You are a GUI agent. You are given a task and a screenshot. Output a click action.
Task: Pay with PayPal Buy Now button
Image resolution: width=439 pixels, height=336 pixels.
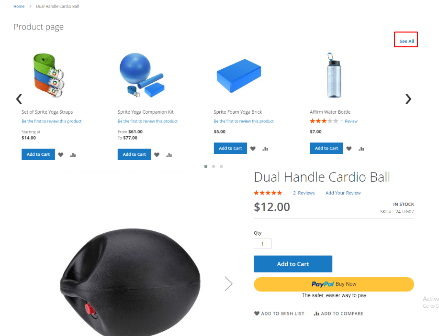point(334,284)
